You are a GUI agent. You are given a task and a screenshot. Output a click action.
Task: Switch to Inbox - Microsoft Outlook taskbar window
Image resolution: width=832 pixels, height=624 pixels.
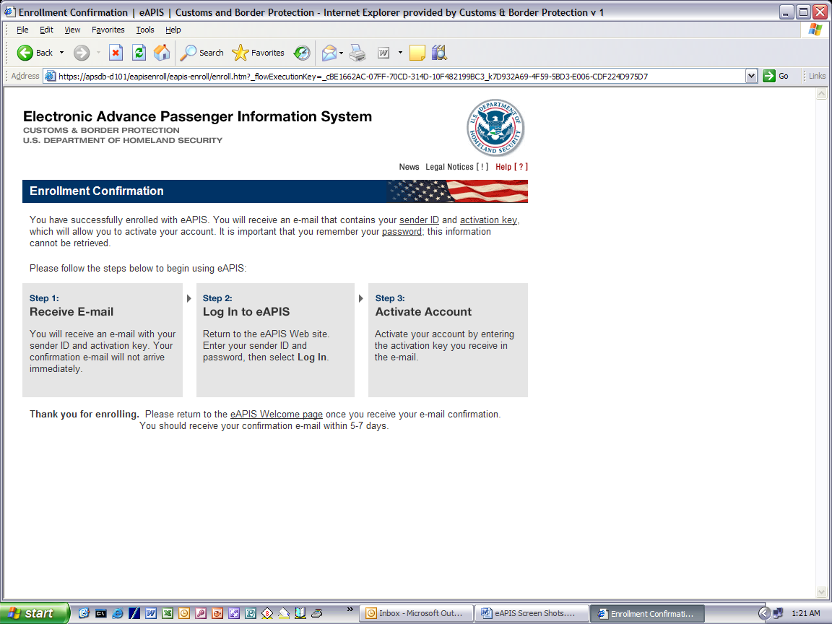[x=415, y=613]
